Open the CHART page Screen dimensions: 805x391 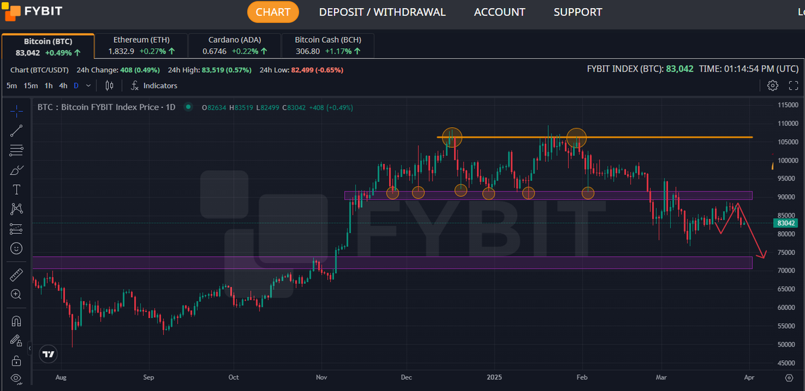pyautogui.click(x=273, y=12)
